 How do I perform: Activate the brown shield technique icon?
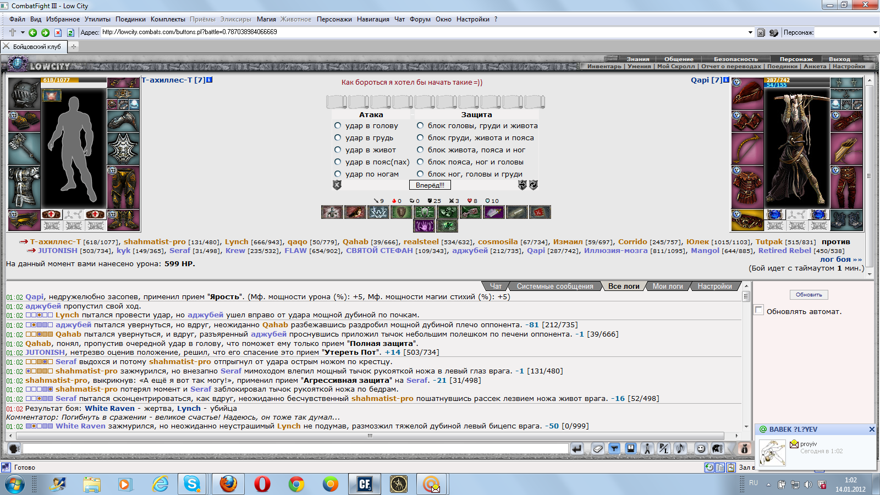tap(402, 212)
